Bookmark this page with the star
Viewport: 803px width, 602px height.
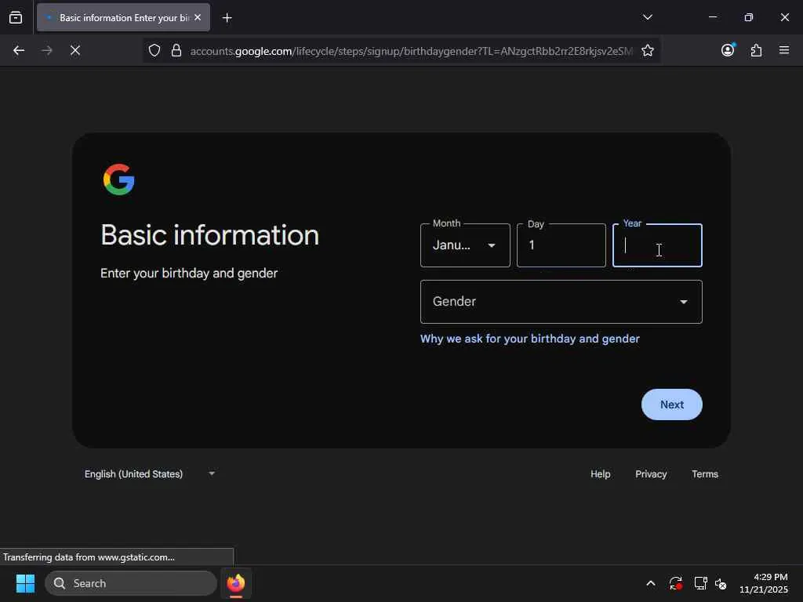pos(647,50)
